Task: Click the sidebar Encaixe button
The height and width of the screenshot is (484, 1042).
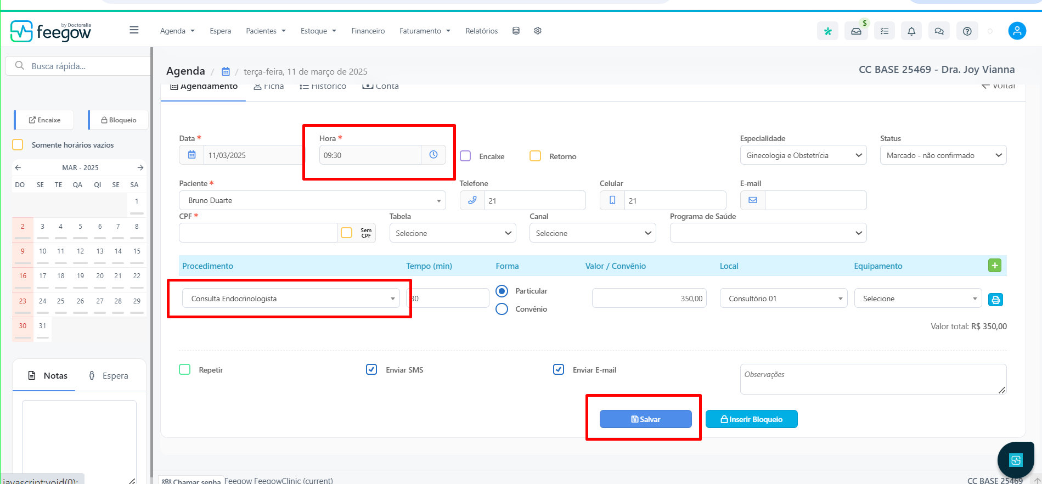Action: (x=45, y=120)
